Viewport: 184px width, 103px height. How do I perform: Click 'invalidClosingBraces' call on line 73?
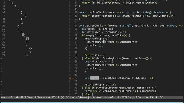112,88
